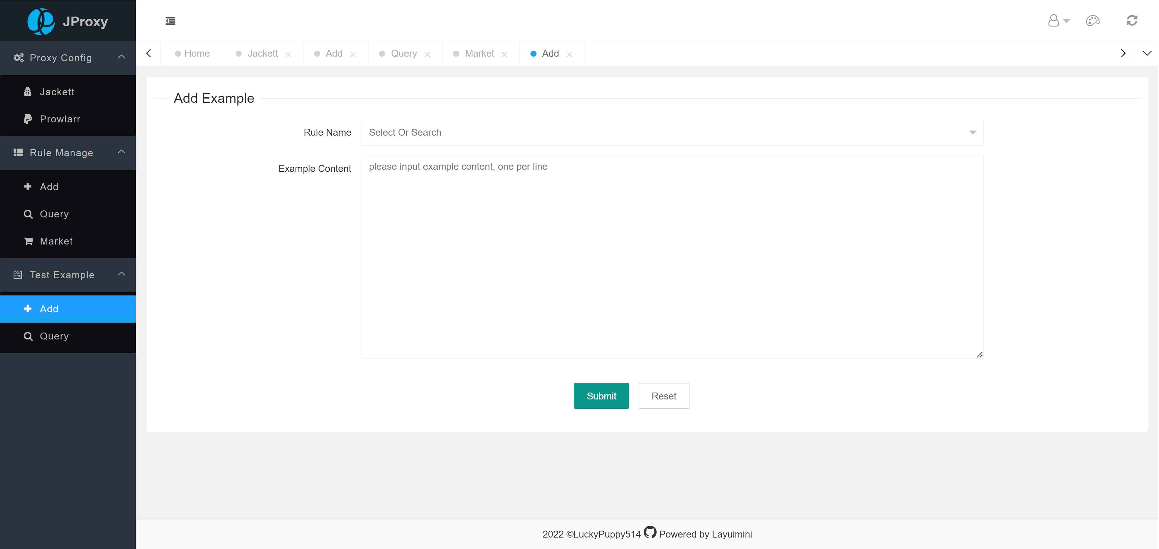Click the GitHub icon in the footer
Screen dimensions: 1159x549
coord(650,532)
